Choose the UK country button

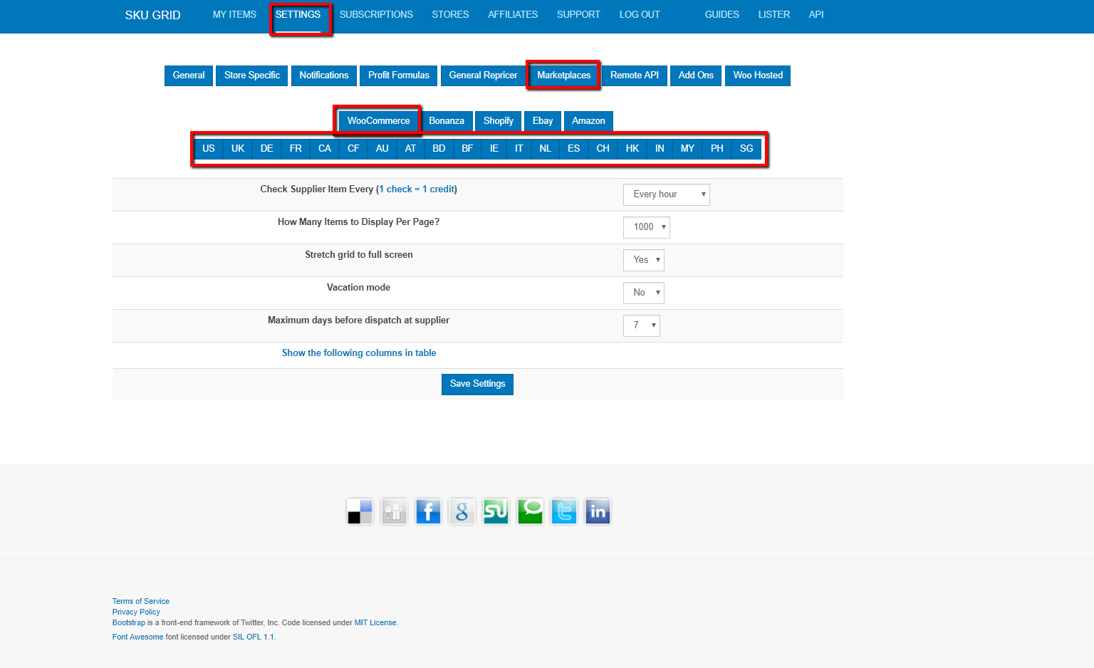(x=238, y=149)
